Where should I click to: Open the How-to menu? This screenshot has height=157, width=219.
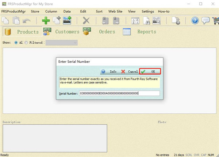(164, 11)
